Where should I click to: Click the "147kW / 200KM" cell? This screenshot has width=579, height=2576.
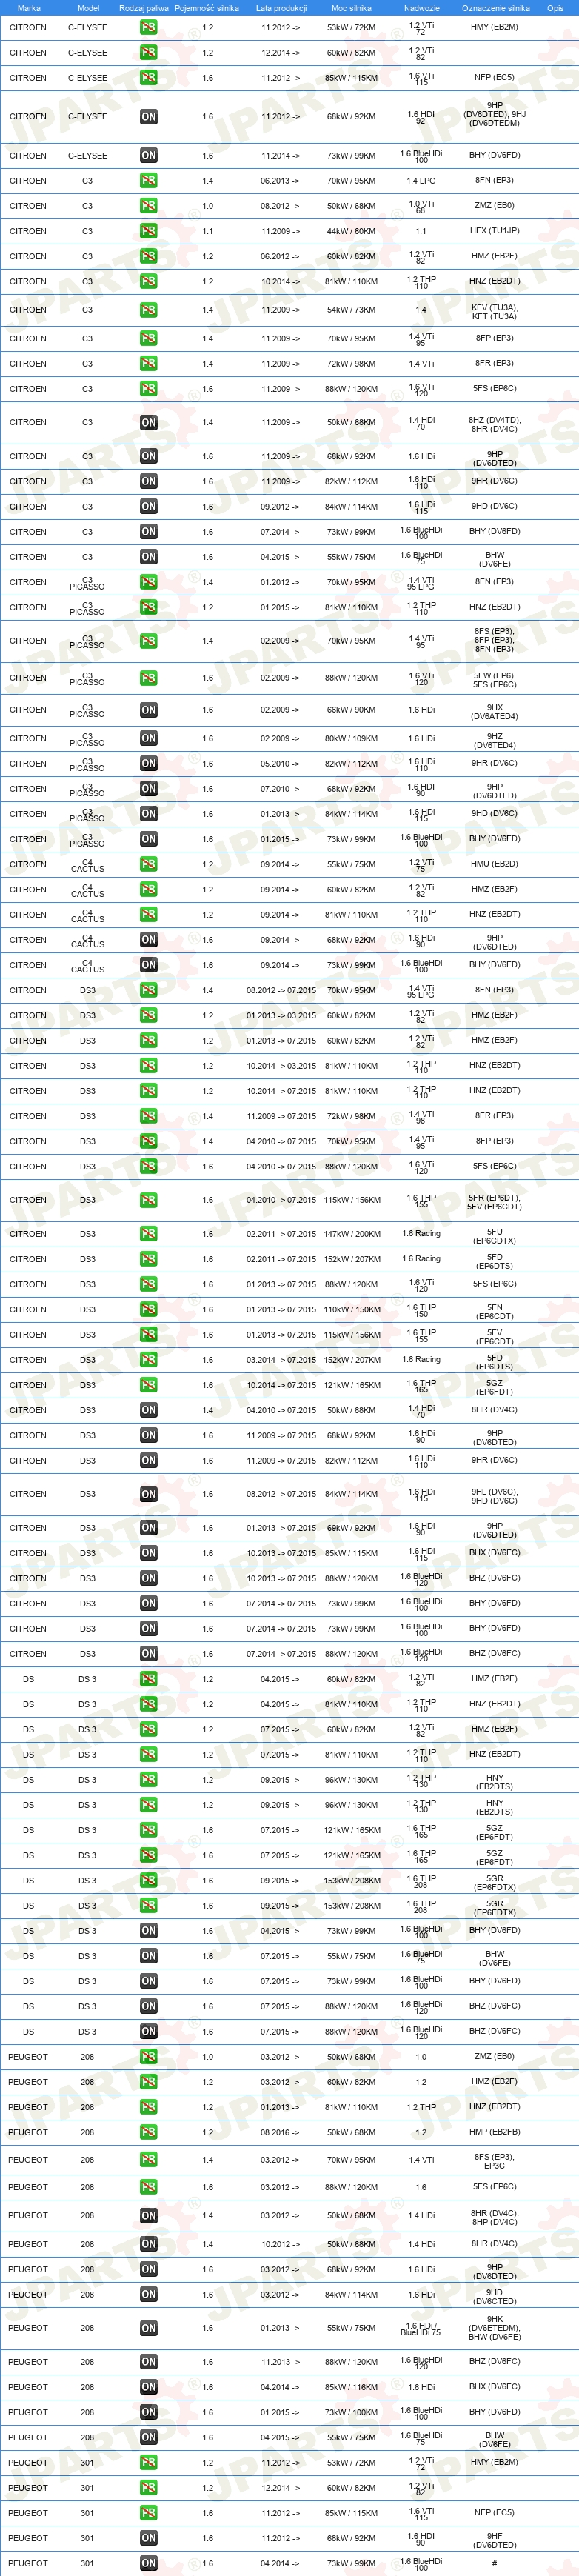[351, 1234]
